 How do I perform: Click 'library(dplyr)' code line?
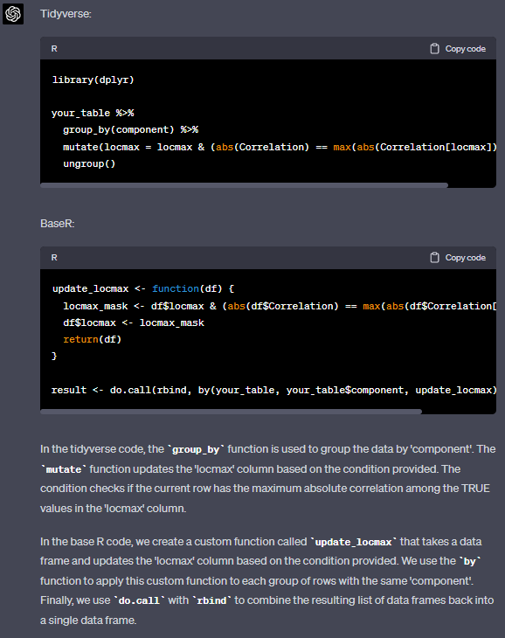93,80
